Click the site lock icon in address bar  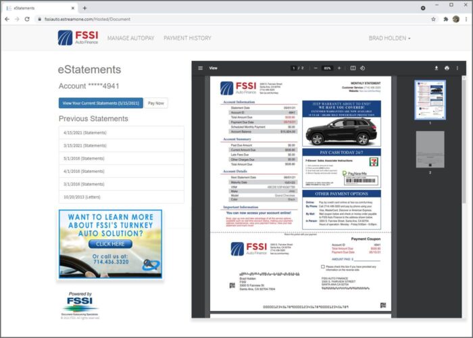click(39, 19)
